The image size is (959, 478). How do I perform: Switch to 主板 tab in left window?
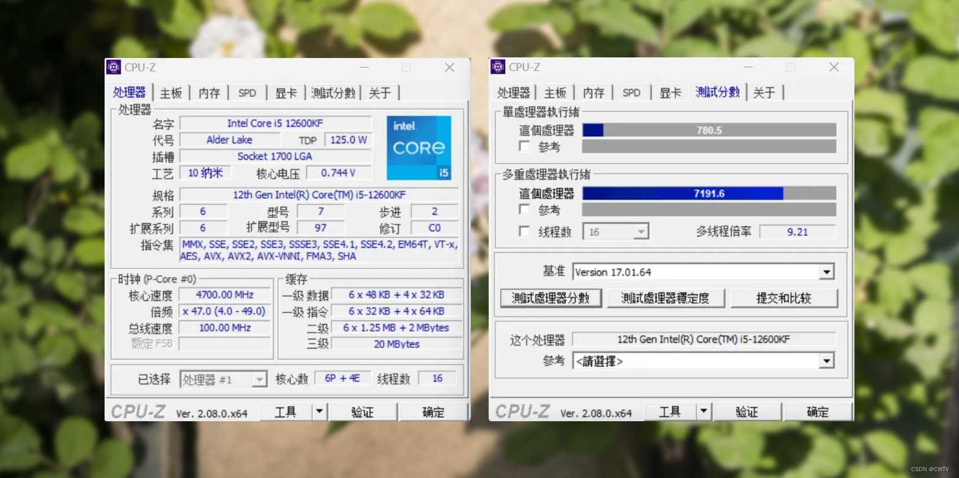coord(171,93)
